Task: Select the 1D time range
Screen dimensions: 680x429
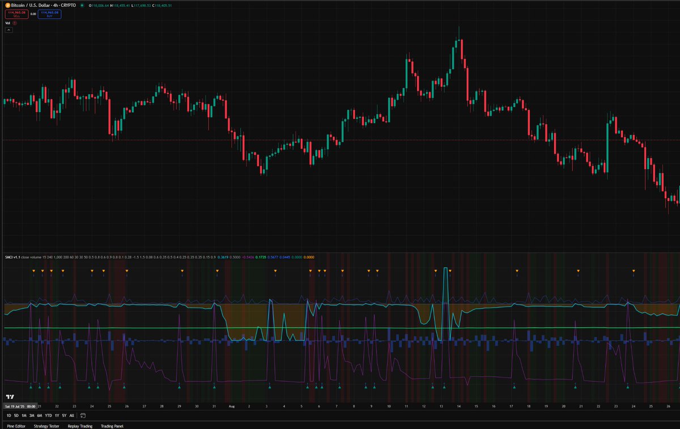Action: click(x=8, y=415)
